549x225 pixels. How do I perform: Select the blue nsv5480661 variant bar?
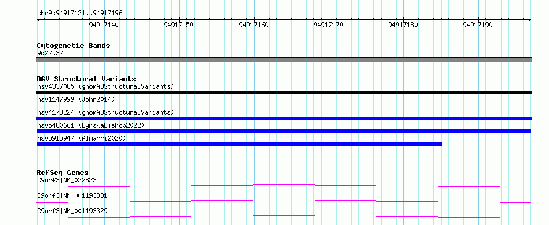pyautogui.click(x=284, y=131)
